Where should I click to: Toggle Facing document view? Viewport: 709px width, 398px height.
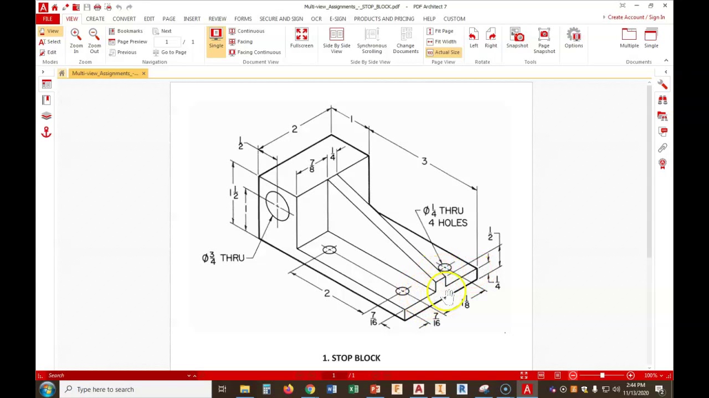pyautogui.click(x=240, y=41)
